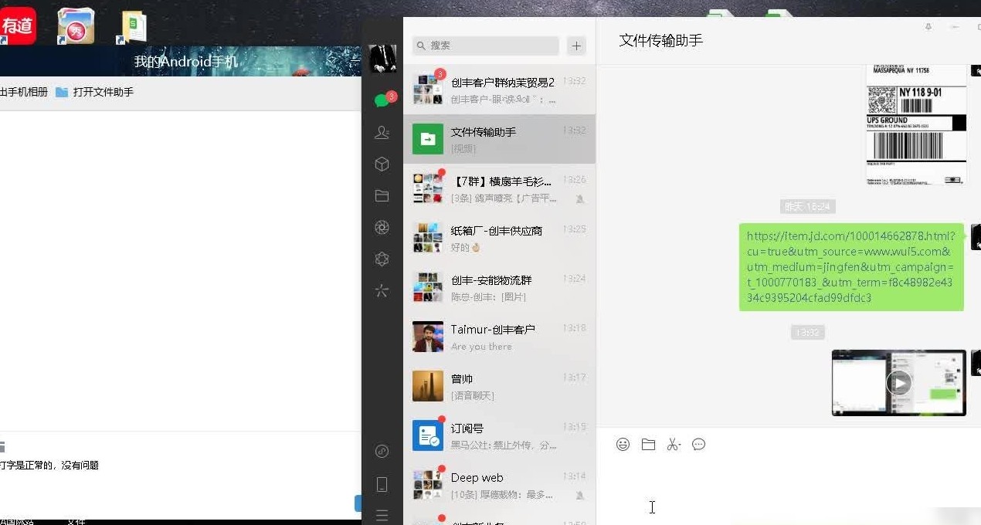This screenshot has height=525, width=981.
Task: Play the video message in chat
Action: click(898, 383)
